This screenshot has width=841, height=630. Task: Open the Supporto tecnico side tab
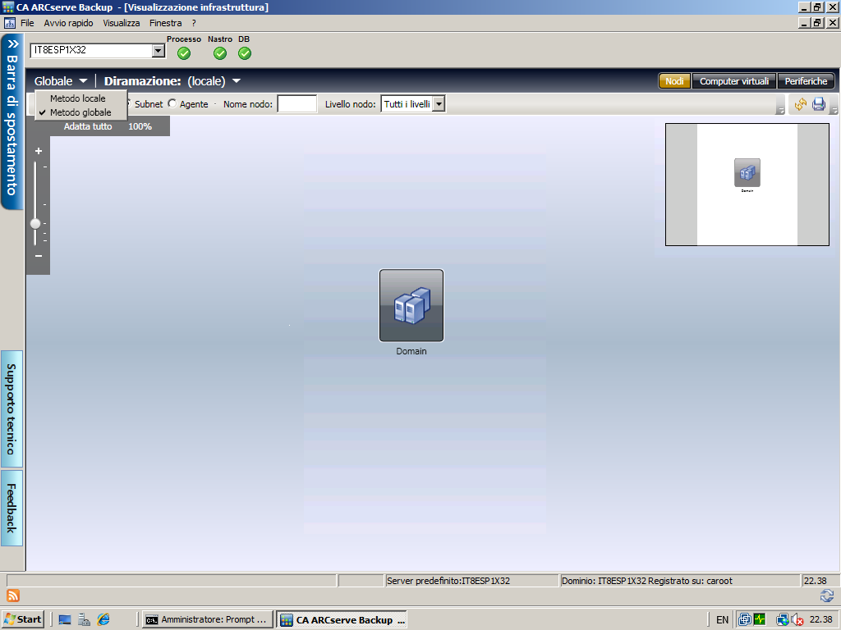point(11,409)
